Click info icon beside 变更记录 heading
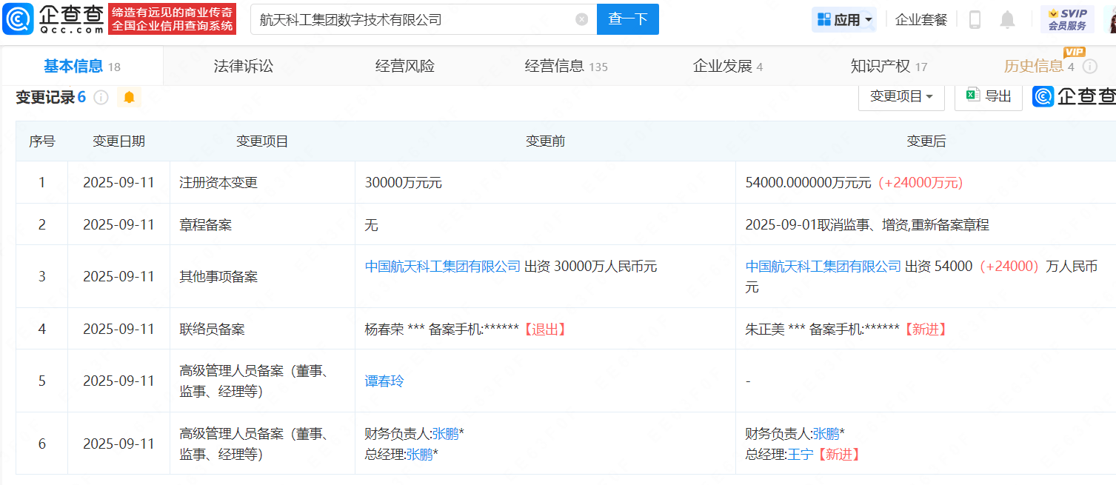1116x485 pixels. point(101,98)
